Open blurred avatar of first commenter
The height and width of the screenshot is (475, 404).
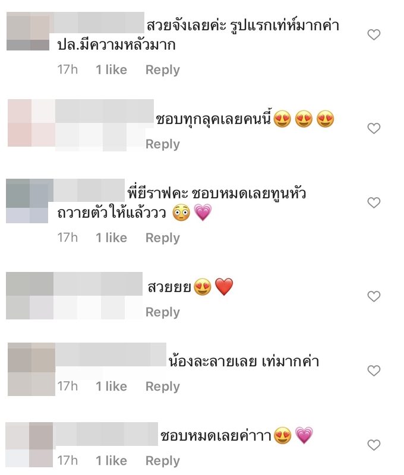[28, 31]
